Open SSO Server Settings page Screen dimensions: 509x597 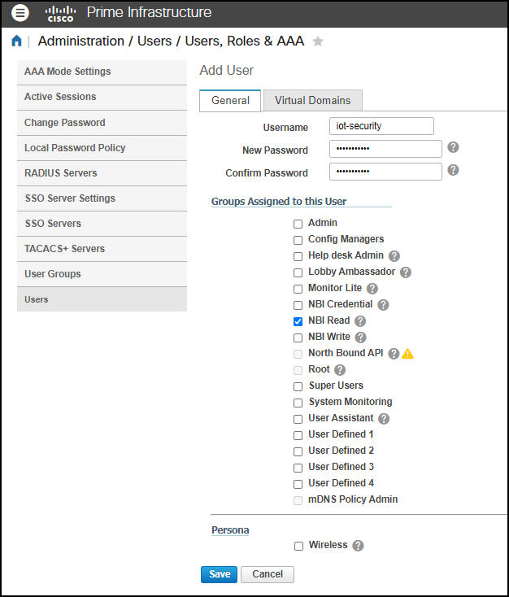point(102,198)
